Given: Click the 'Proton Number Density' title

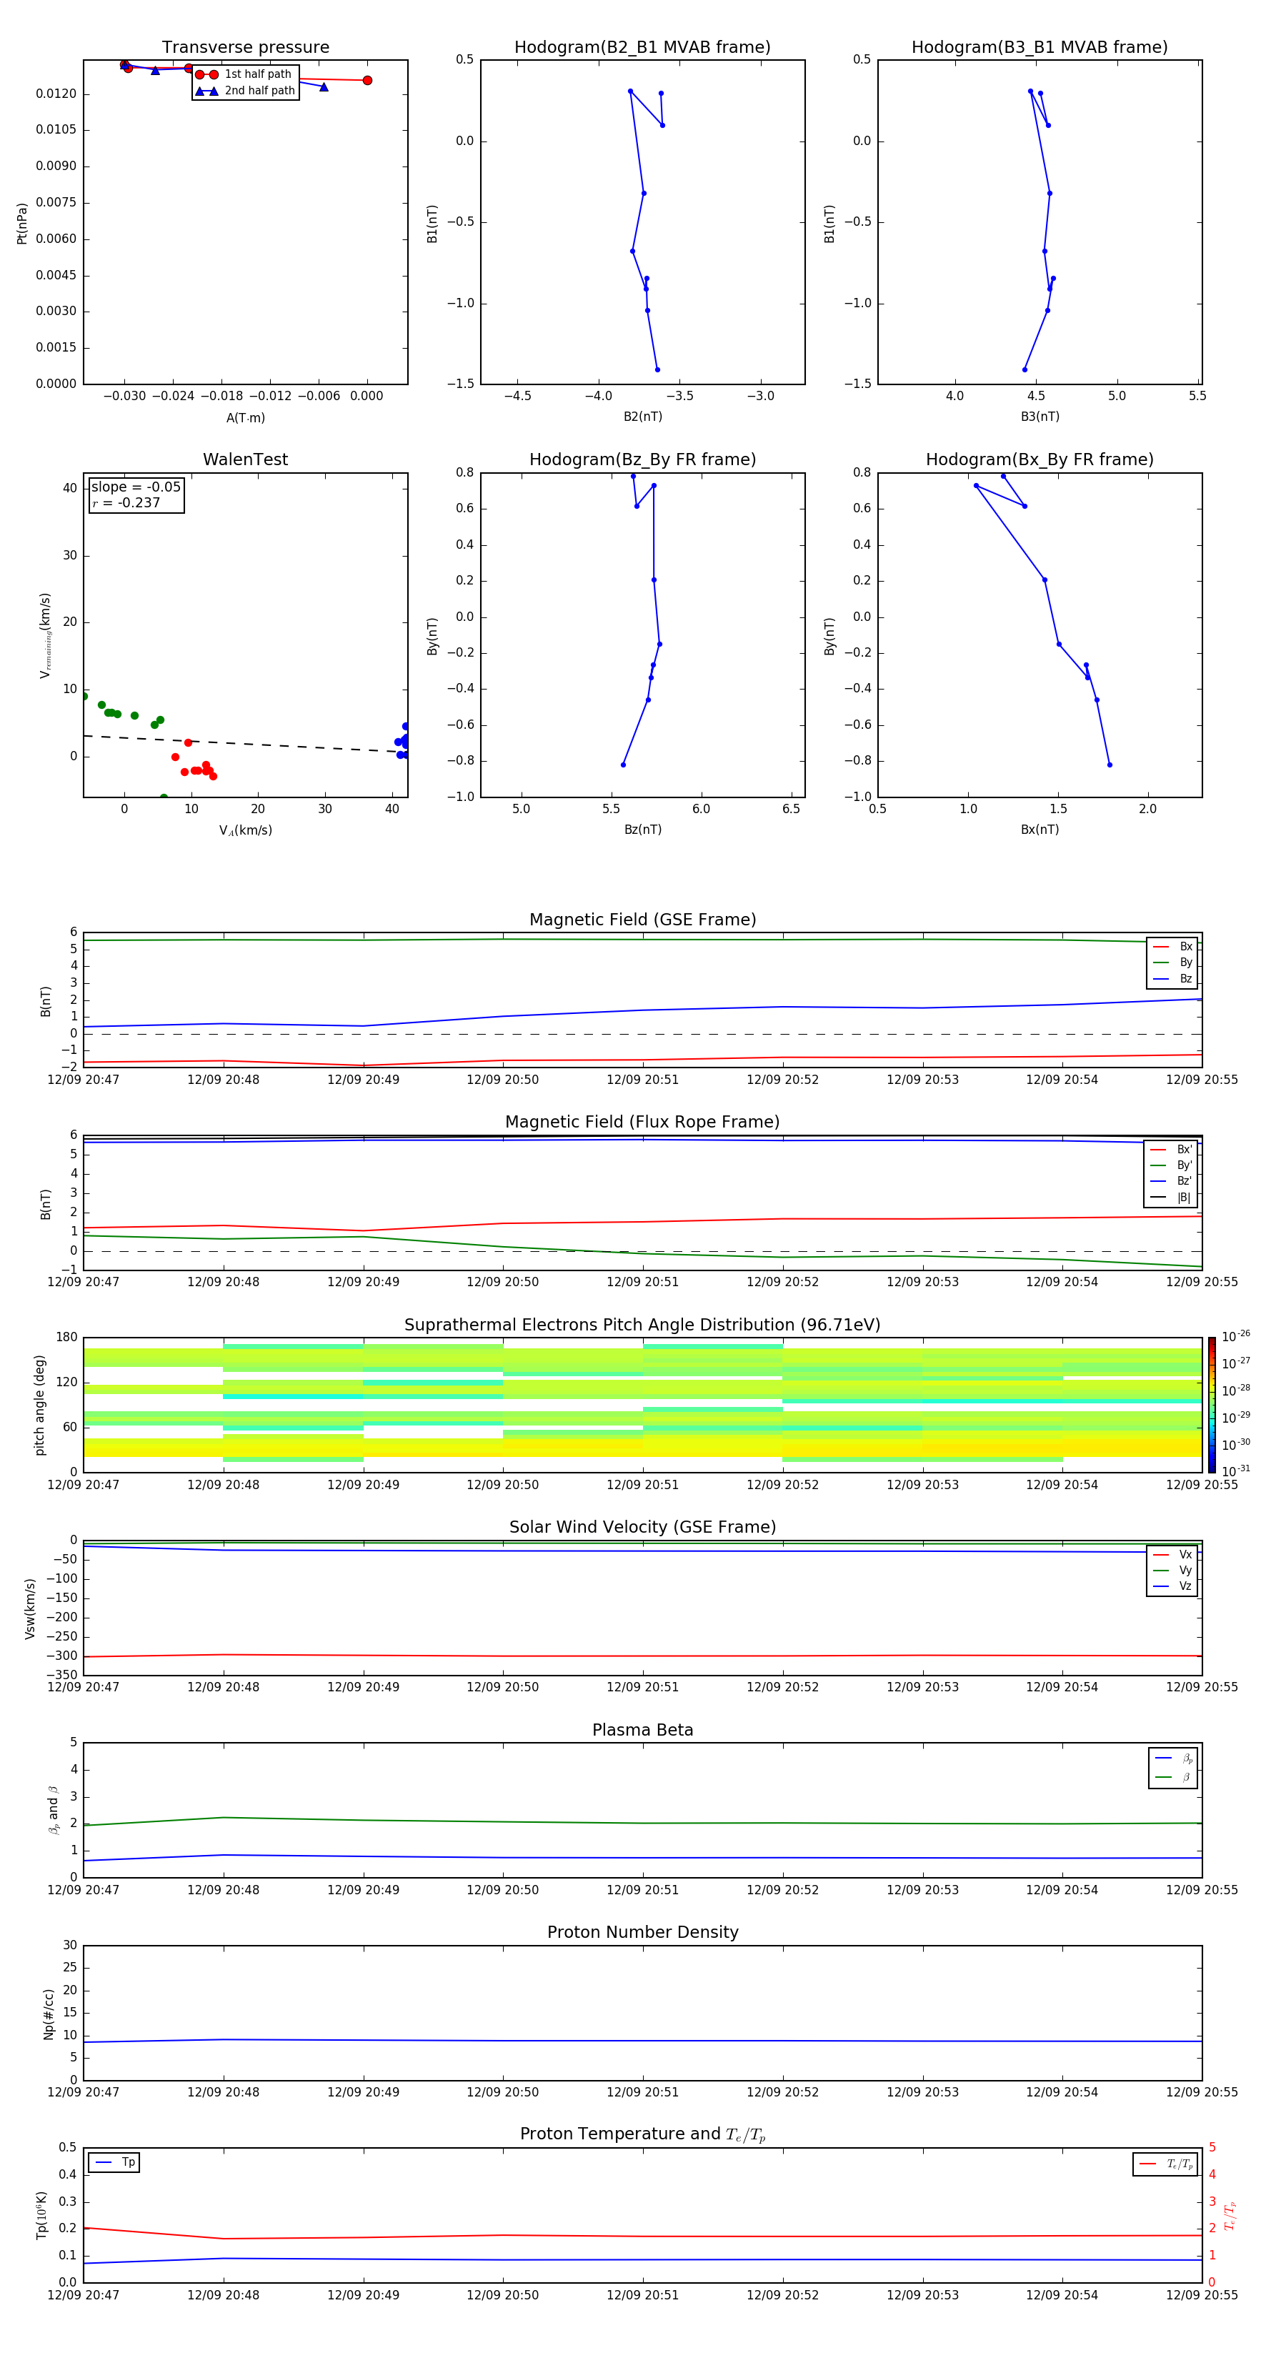Looking at the screenshot, I should 642,1932.
